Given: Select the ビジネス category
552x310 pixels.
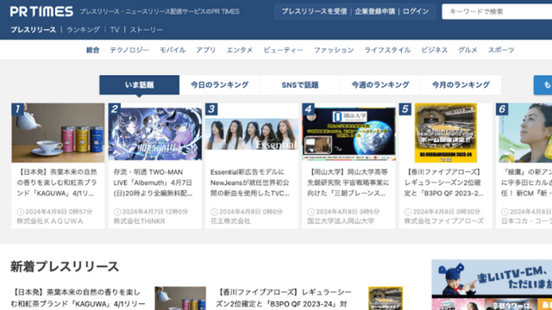Looking at the screenshot, I should coord(435,50).
